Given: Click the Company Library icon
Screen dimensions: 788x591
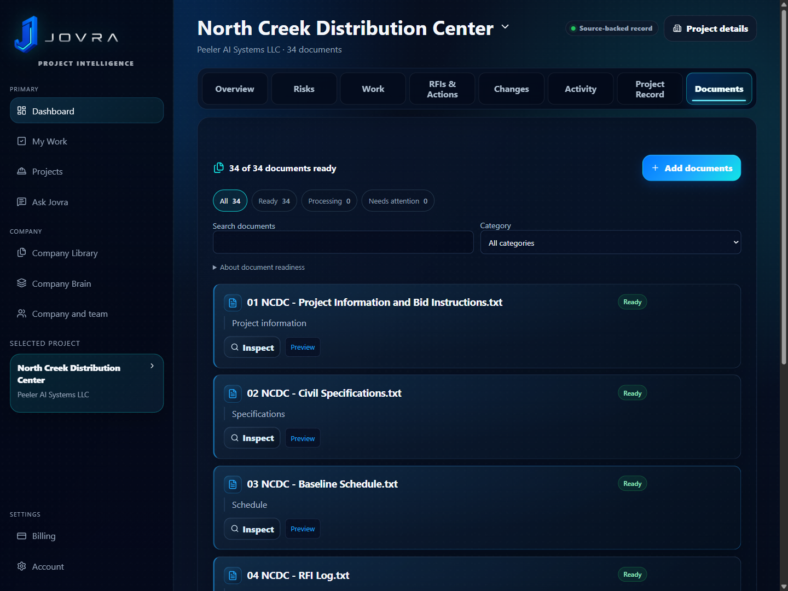Looking at the screenshot, I should click(22, 253).
